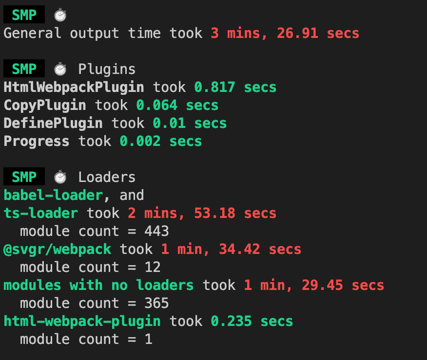Select the DefinePlugin entry
This screenshot has height=360, width=427.
pos(53,124)
